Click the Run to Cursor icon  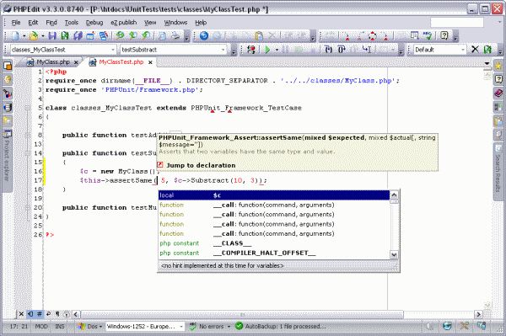pos(367,50)
